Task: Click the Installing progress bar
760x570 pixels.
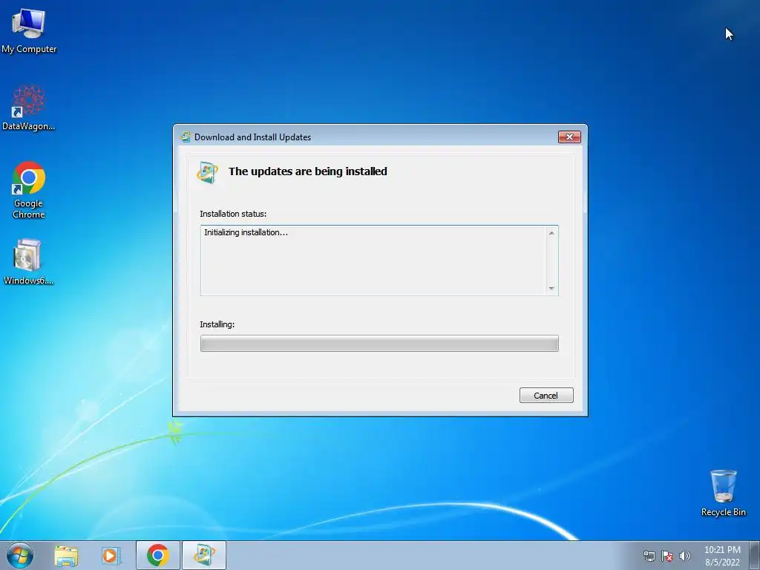Action: 379,343
